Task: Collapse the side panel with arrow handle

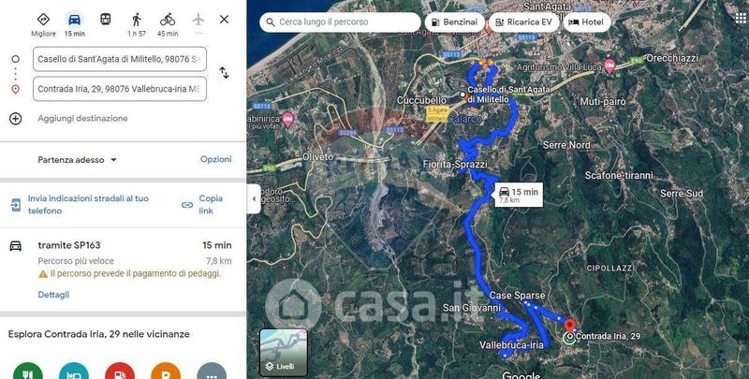Action: click(x=254, y=198)
